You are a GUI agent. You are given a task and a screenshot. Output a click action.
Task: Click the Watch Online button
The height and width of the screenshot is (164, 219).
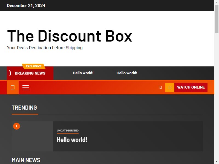(x=191, y=87)
